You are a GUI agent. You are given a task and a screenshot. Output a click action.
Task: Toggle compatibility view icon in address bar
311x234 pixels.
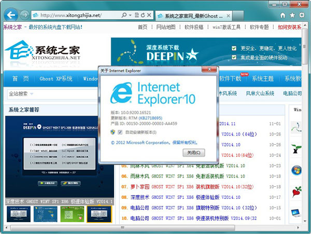click(x=137, y=15)
